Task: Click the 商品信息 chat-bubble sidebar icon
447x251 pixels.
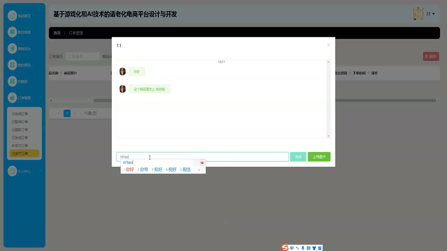Action: [12, 32]
